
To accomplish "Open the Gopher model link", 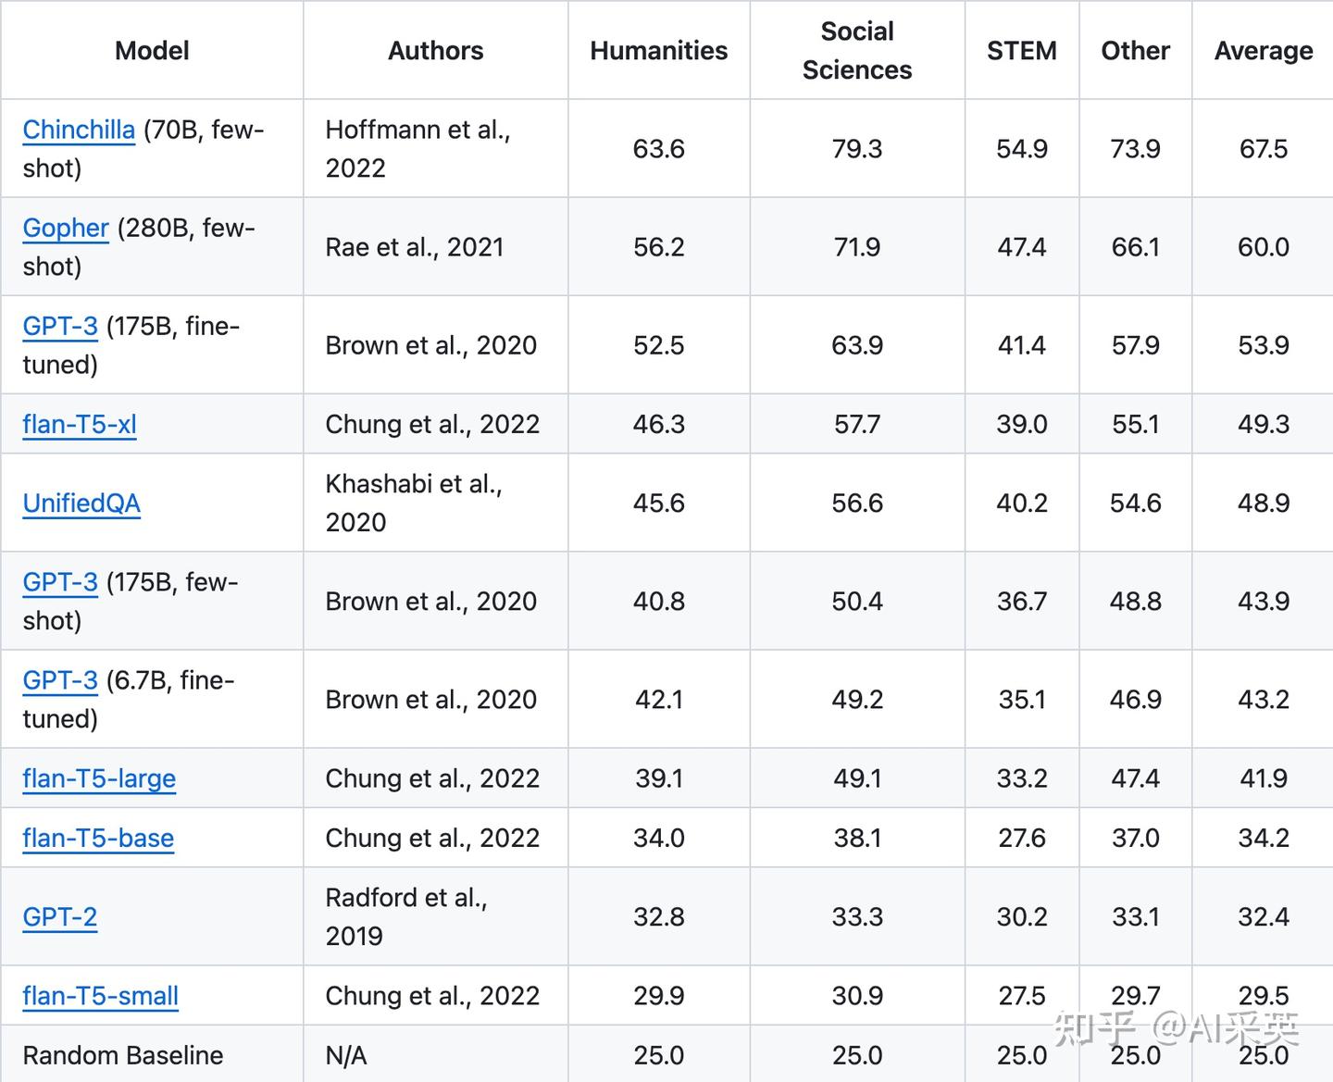I will 66,228.
